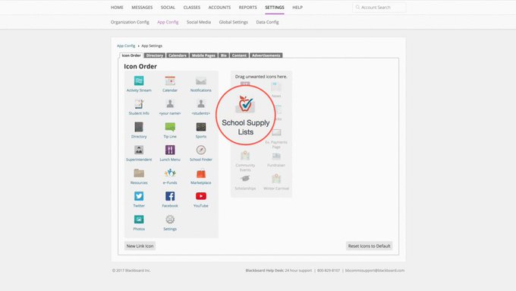This screenshot has height=291, width=516.
Task: Switch to the Directory tab
Action: click(155, 55)
